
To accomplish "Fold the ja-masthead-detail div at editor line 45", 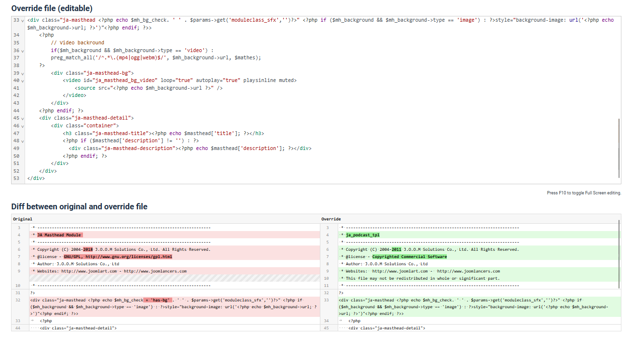I will point(23,118).
